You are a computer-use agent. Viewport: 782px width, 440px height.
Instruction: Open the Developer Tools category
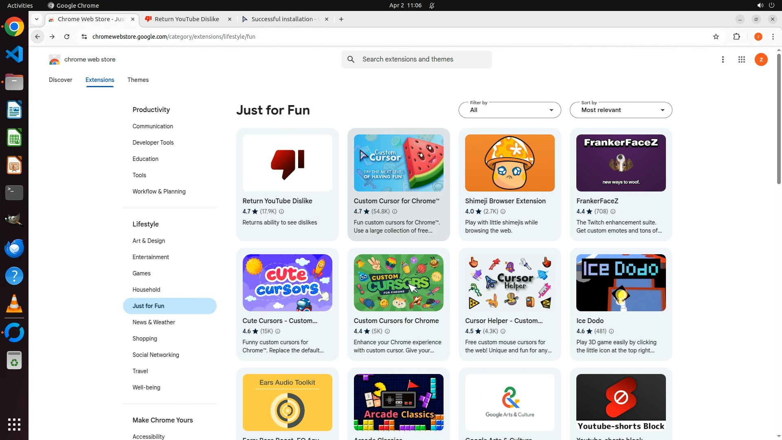point(153,143)
